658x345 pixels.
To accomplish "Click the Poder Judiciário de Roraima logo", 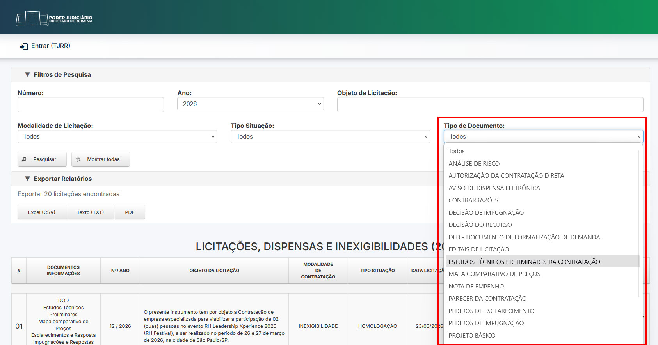I will [x=54, y=18].
